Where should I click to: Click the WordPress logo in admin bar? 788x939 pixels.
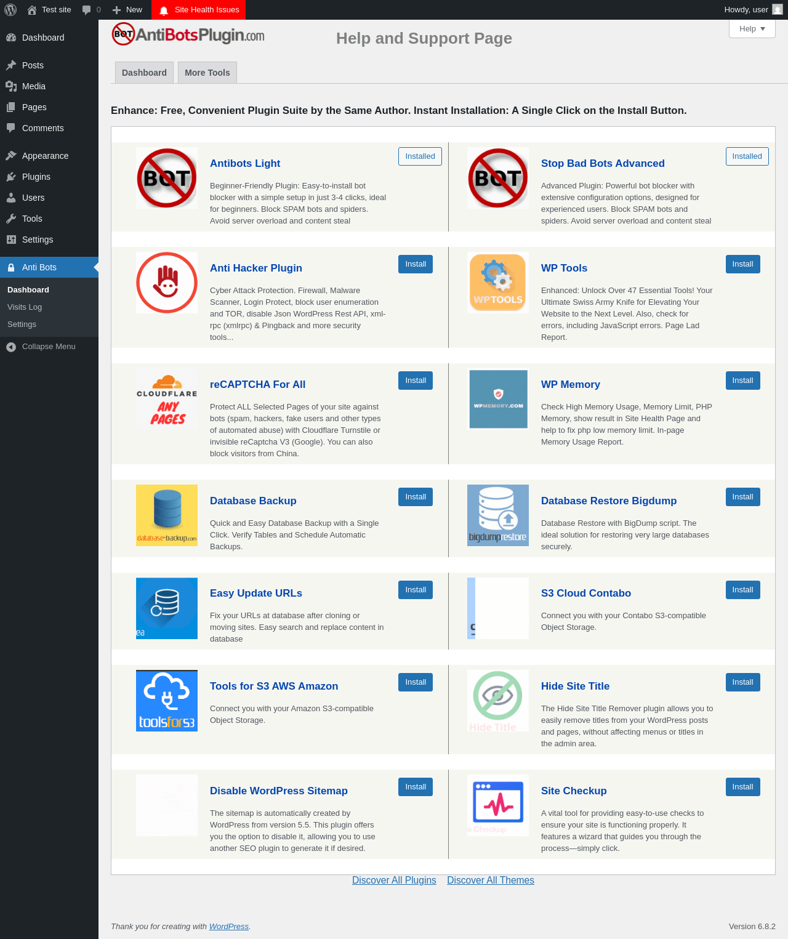point(10,10)
